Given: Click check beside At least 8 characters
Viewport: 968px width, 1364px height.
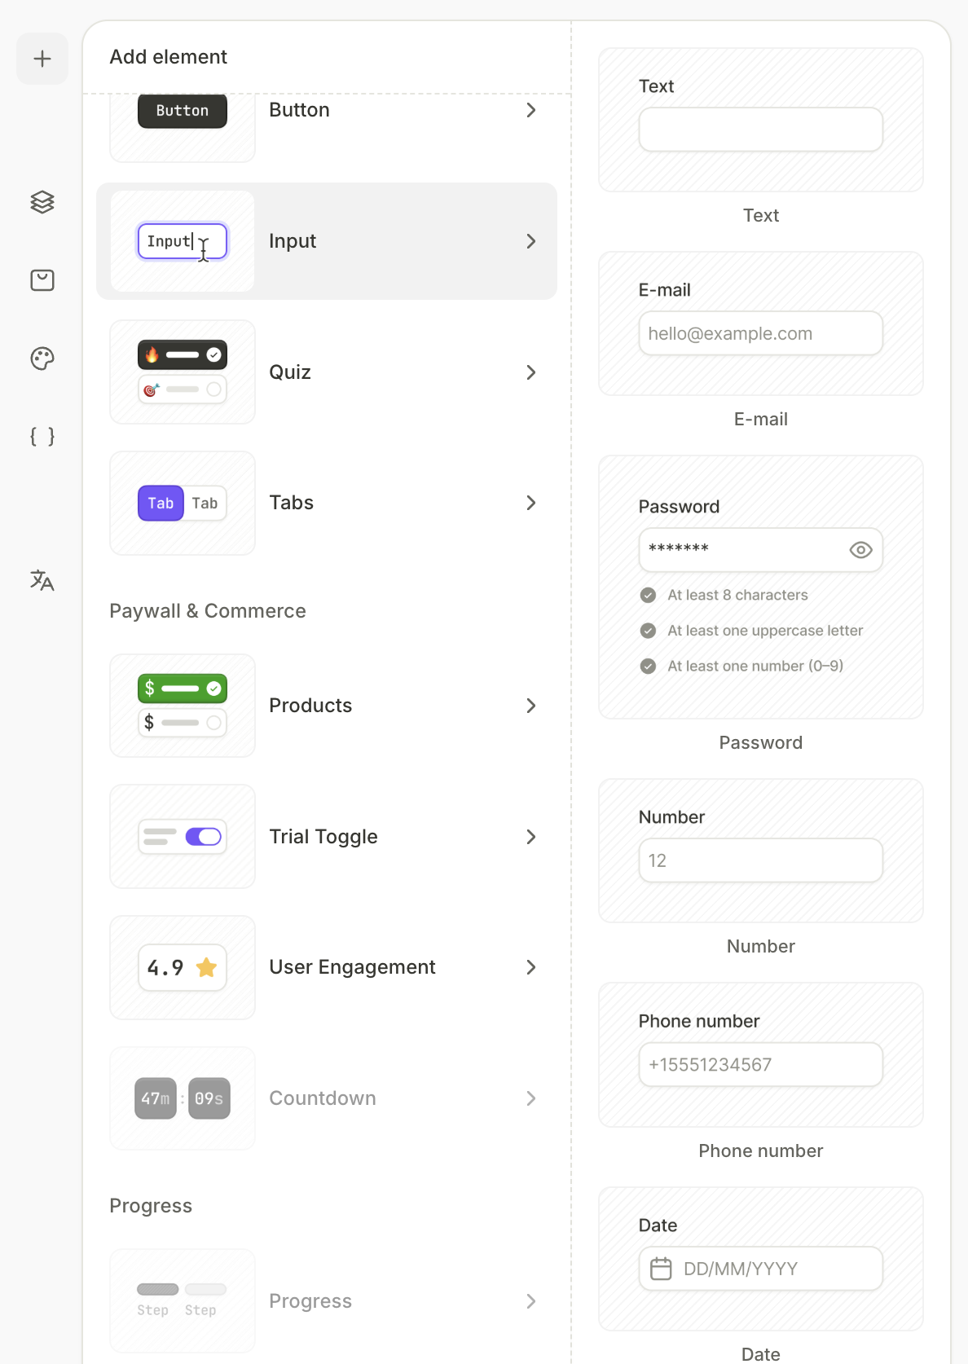Looking at the screenshot, I should 649,595.
